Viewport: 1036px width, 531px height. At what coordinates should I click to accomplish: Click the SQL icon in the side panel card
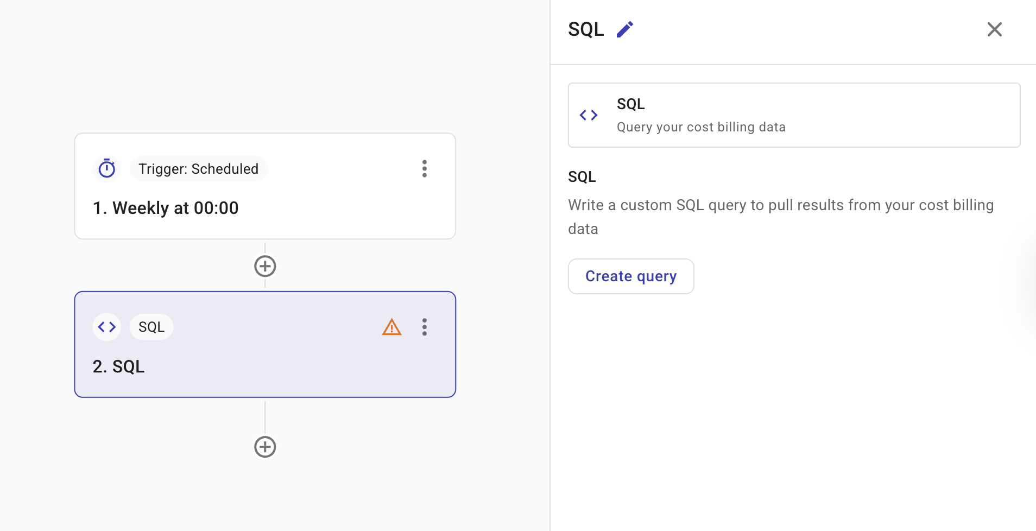click(589, 115)
